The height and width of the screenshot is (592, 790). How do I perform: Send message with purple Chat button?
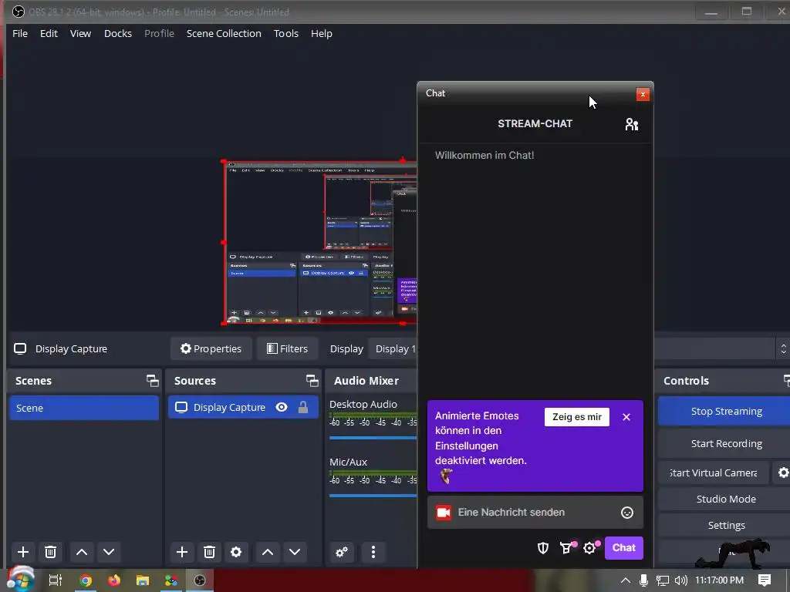pyautogui.click(x=623, y=548)
